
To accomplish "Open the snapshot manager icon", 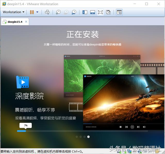I will [x=74, y=12].
